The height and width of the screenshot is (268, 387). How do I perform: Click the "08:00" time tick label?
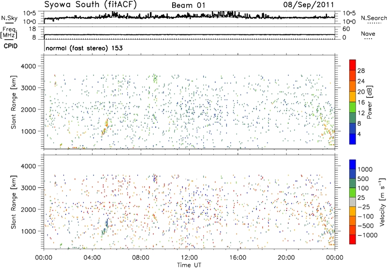141,258
